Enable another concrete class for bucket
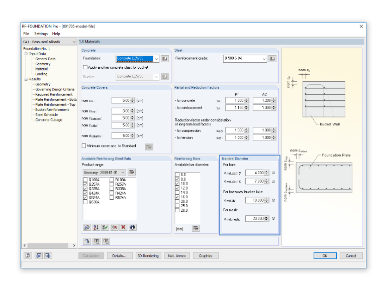Screen dimensions: 382x286 pos(85,67)
